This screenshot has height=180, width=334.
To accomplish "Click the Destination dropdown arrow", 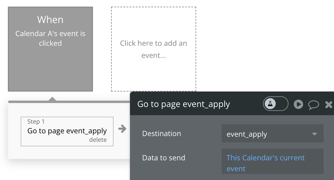I will coord(314,134).
